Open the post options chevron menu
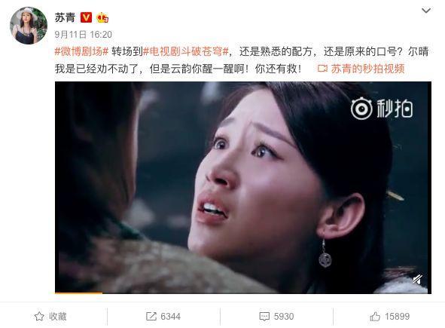445x328 pixels. pos(426,11)
